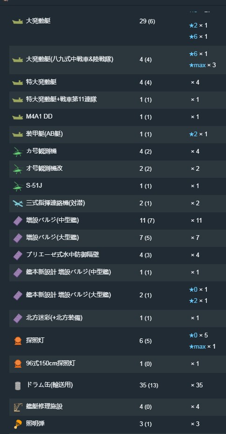Select the autogyro icon for カ号観測機
Screen dimensions: 226x434
[x=18, y=152]
